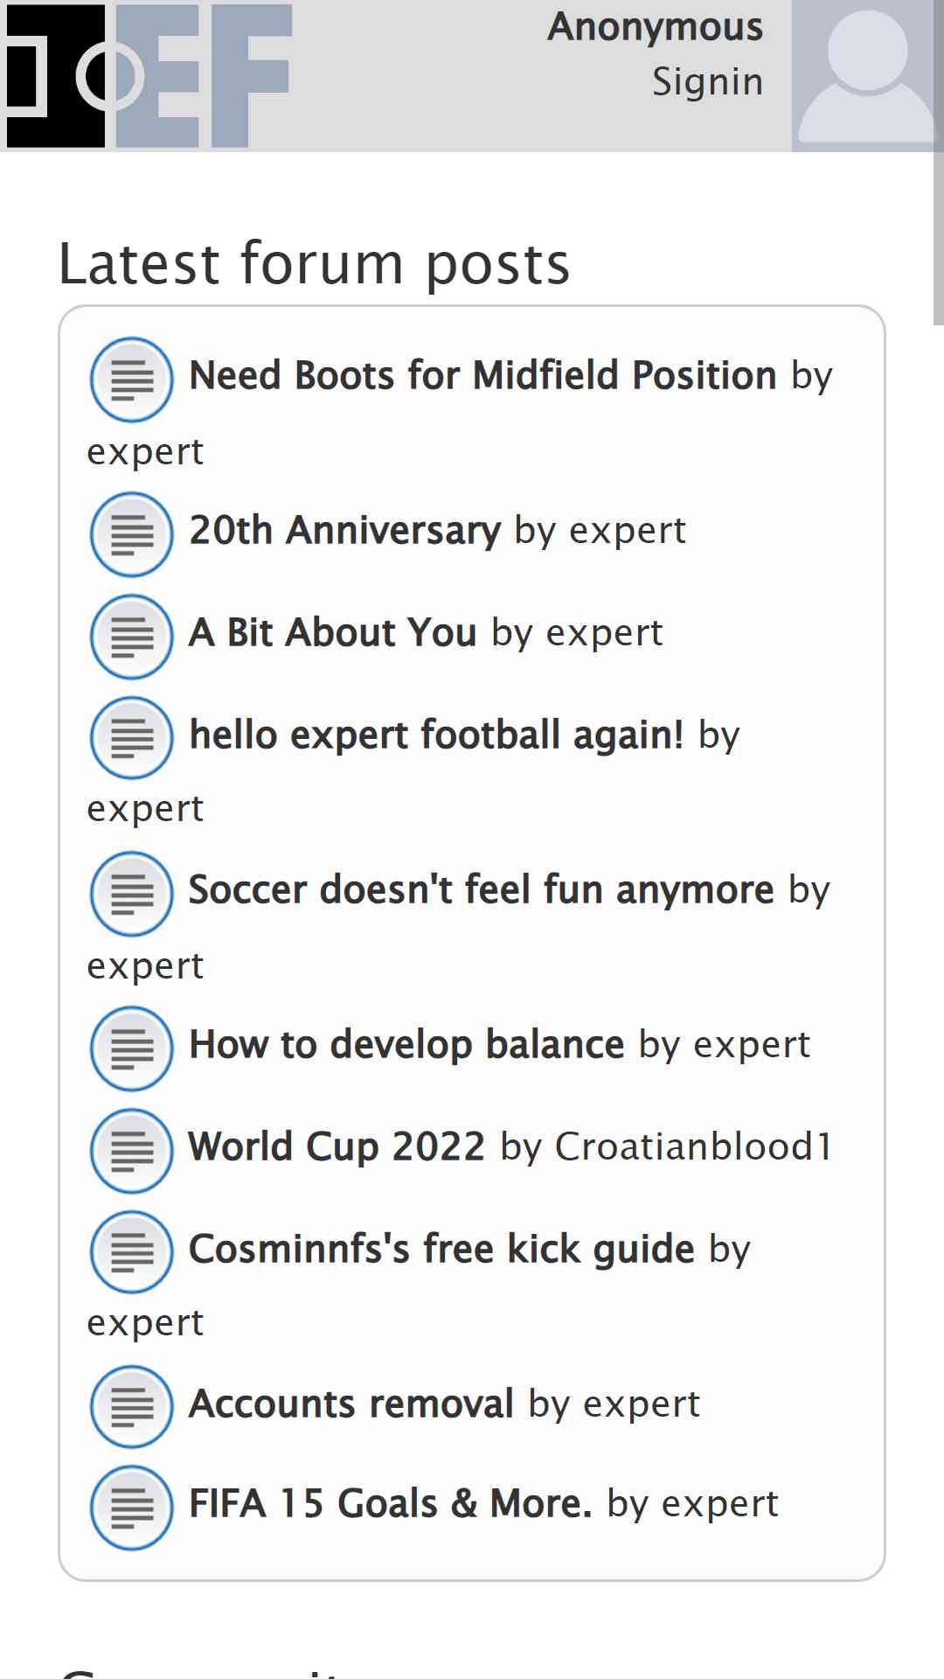Open the 20th Anniversary forum post
Viewport: 944px width, 1679px height.
[x=345, y=530]
